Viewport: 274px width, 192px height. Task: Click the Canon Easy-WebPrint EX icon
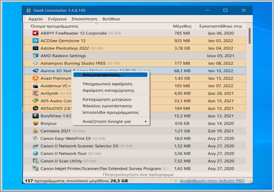36,138
